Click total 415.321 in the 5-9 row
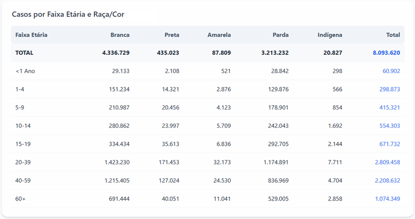Image resolution: width=415 pixels, height=219 pixels. point(390,107)
